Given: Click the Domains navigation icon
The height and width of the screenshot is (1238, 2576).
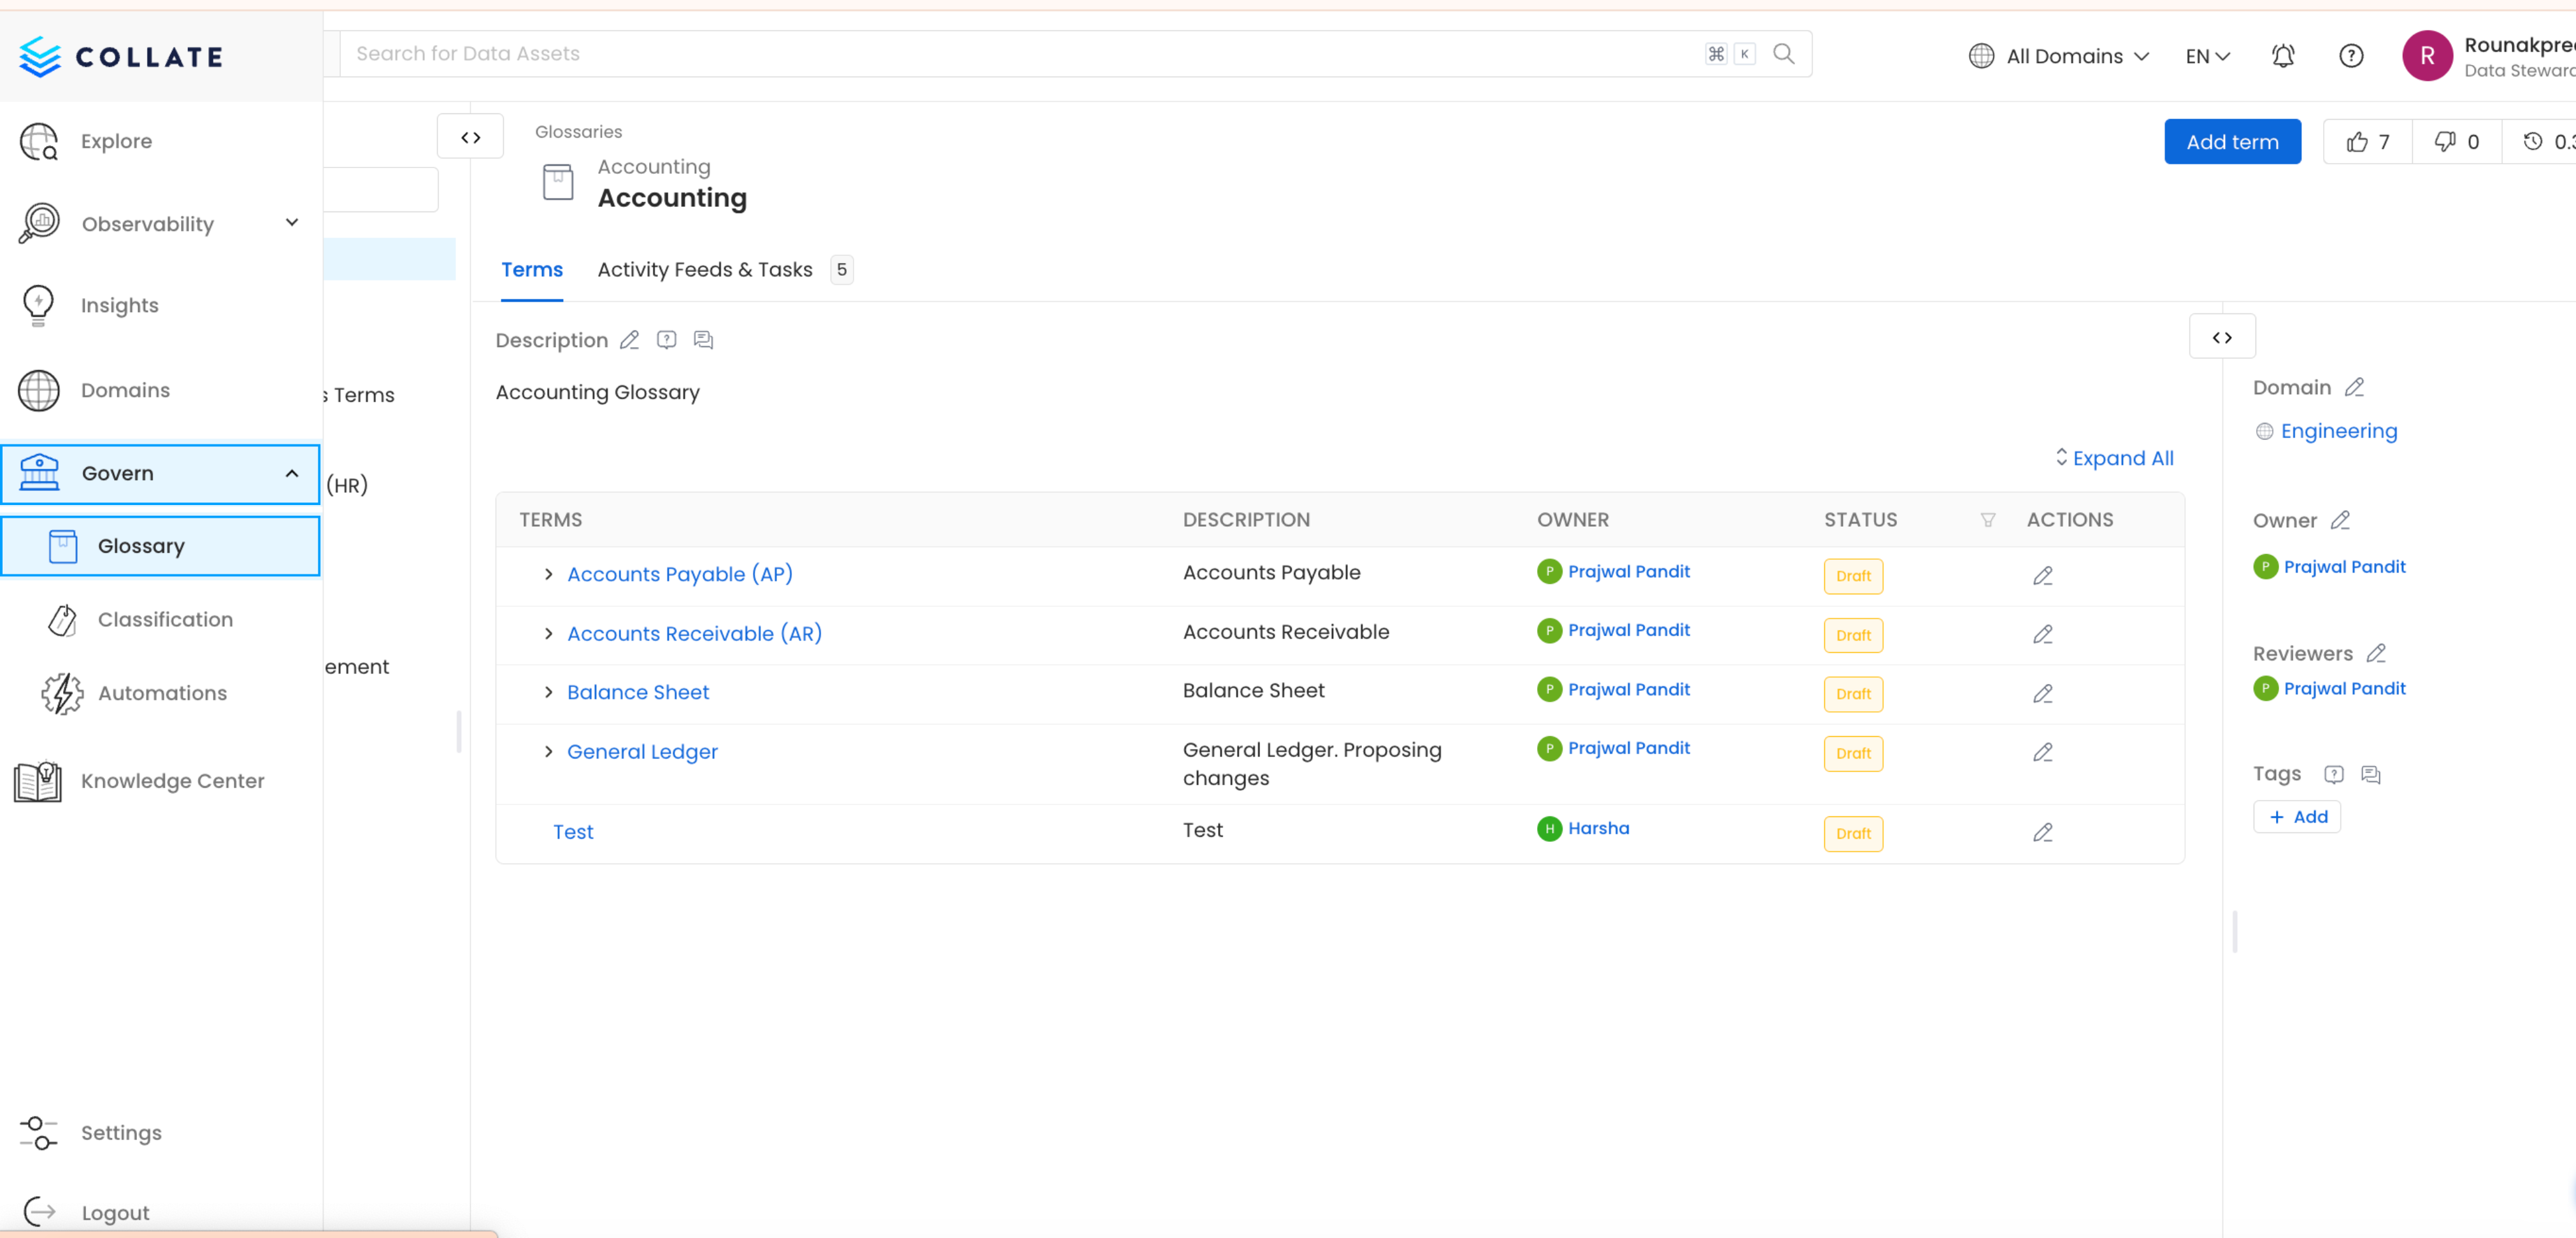Looking at the screenshot, I should (39, 389).
